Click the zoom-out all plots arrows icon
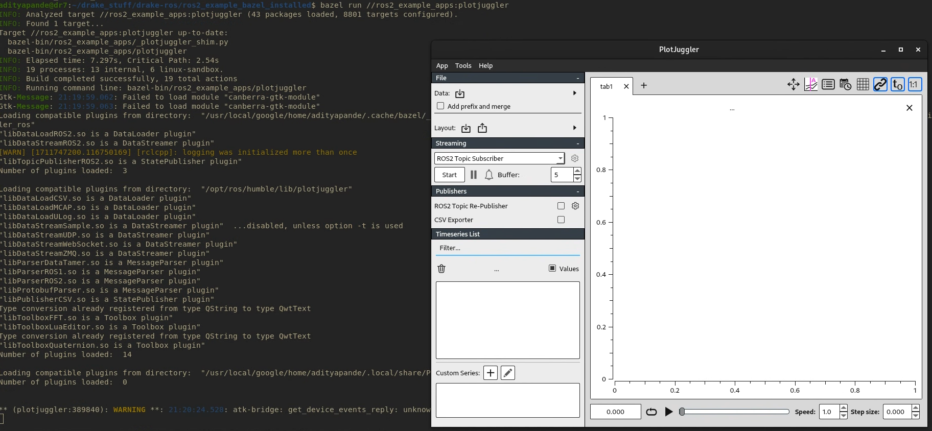 794,85
